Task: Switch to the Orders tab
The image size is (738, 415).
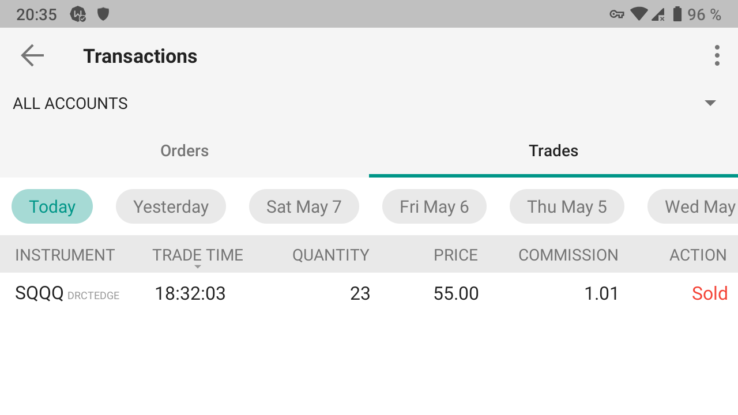Action: point(184,151)
